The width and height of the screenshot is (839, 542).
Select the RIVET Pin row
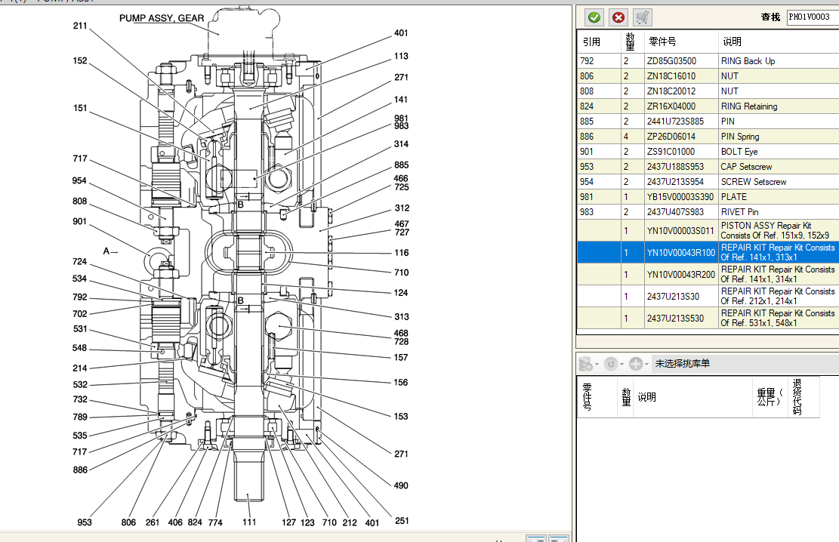tap(708, 212)
